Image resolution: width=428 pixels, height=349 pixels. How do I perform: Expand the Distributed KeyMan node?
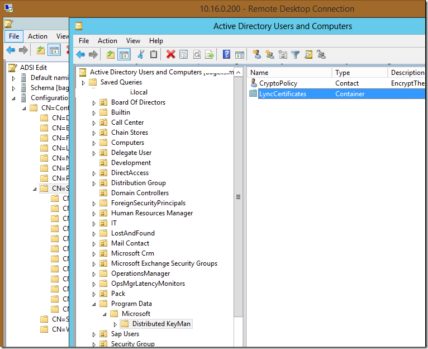pos(116,324)
